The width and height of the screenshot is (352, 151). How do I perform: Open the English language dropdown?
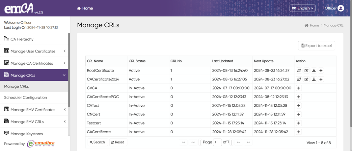[302, 8]
